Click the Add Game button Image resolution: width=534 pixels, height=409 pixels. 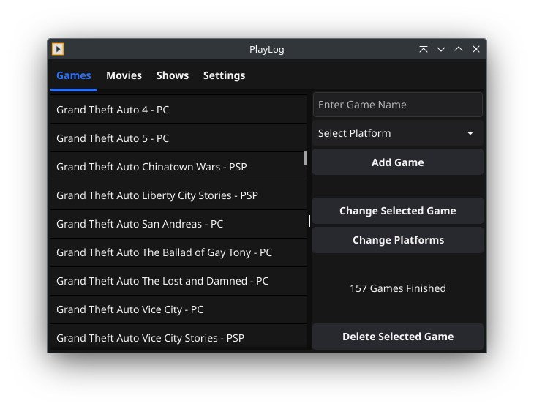[398, 162]
